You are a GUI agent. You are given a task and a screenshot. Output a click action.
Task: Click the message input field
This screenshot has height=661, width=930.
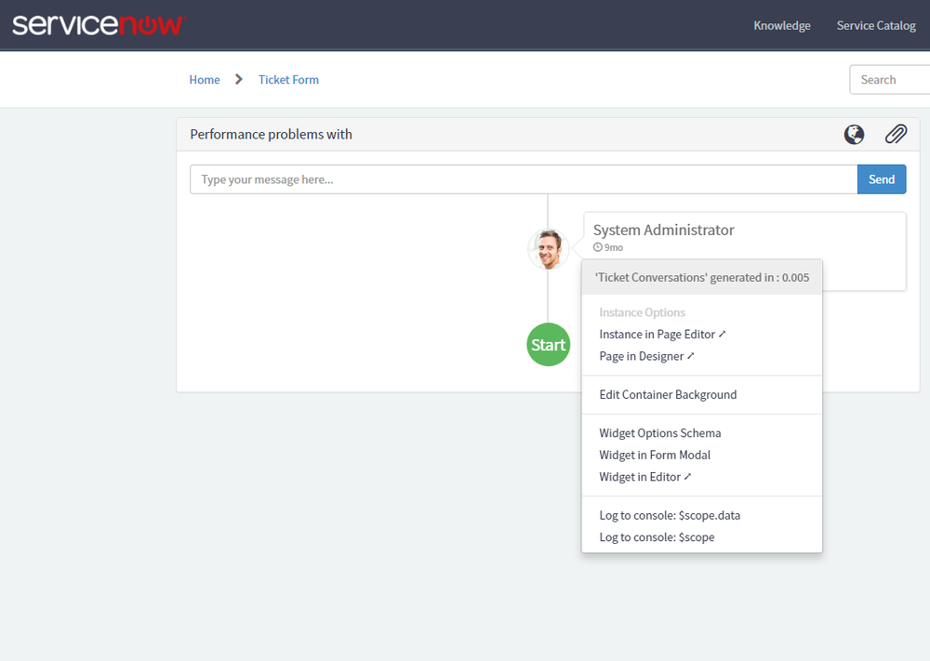[523, 178]
